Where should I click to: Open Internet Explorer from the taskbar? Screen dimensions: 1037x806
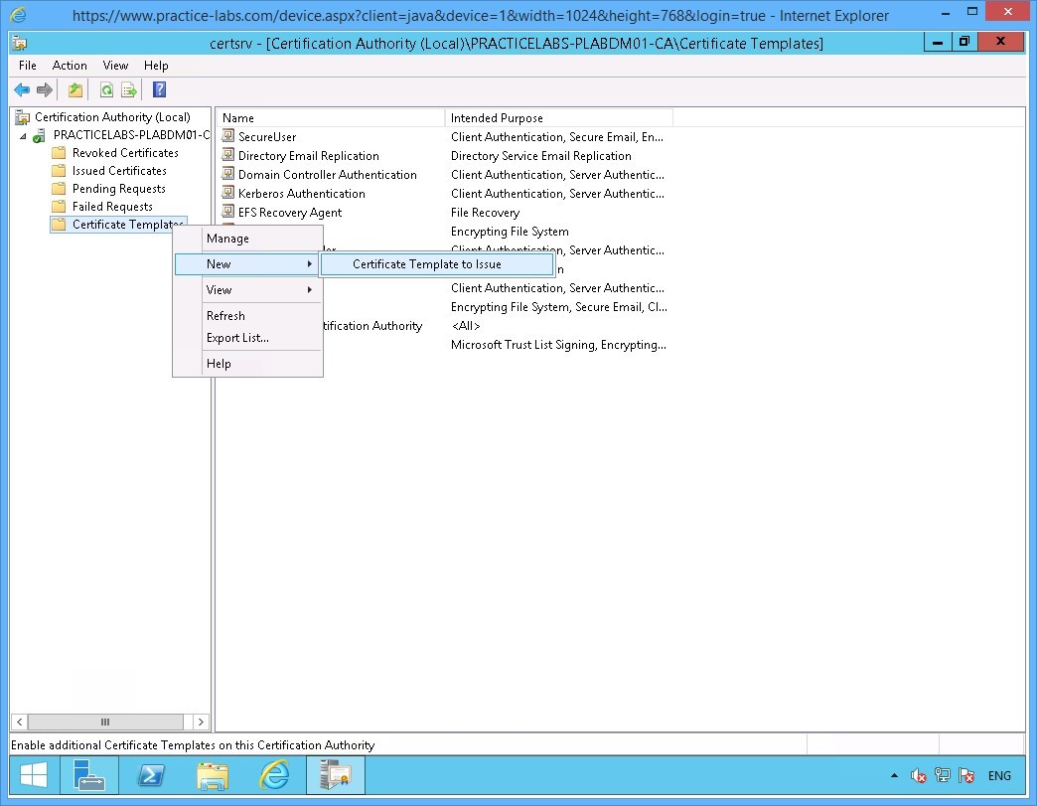coord(273,774)
